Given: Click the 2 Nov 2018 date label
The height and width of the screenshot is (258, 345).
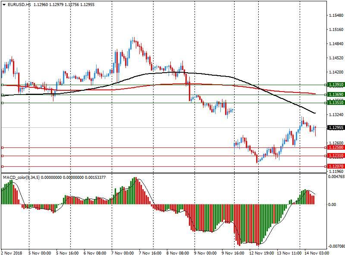Looking at the screenshot, I should (12, 253).
